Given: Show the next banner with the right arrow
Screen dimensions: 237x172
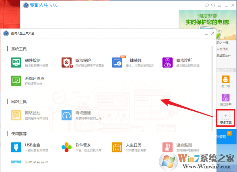Looking at the screenshot, I should 234,25.
